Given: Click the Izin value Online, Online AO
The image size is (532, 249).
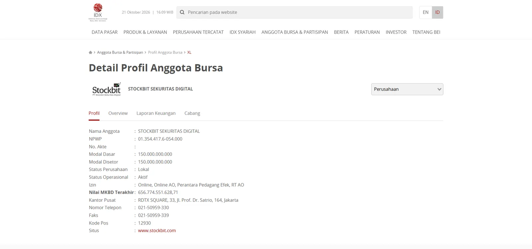Looking at the screenshot, I should (191, 185).
